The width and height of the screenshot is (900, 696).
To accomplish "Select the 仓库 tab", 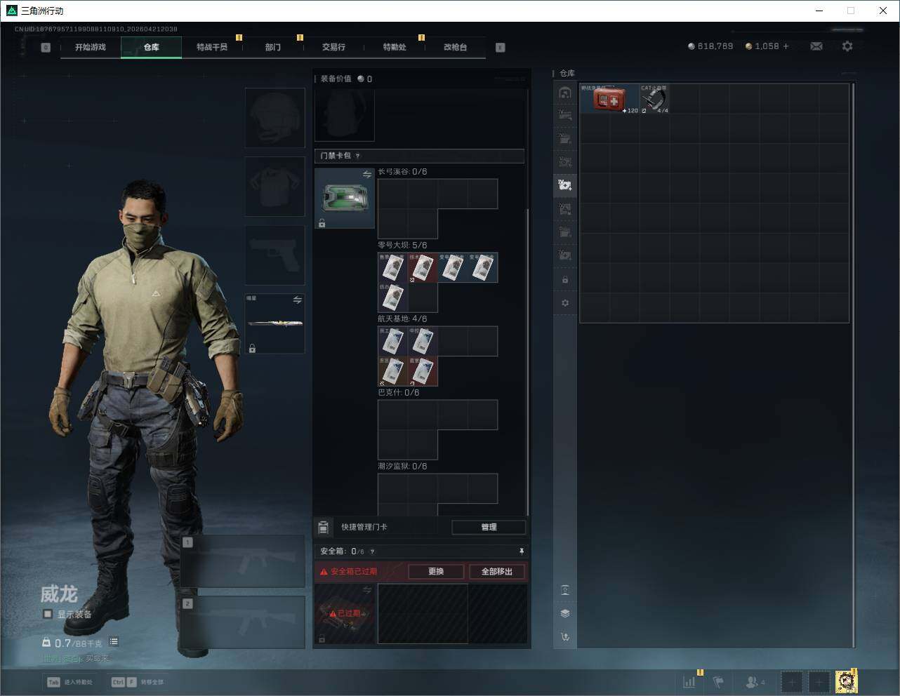I will point(152,47).
